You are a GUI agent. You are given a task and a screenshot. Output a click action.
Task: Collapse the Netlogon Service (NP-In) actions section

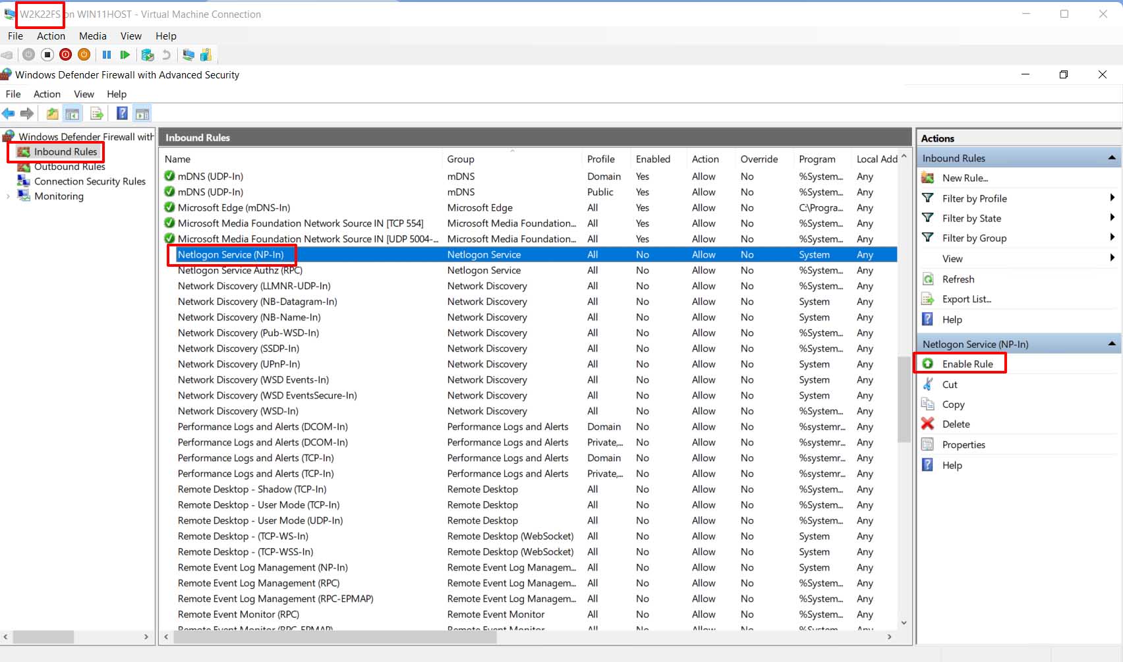tap(1112, 344)
